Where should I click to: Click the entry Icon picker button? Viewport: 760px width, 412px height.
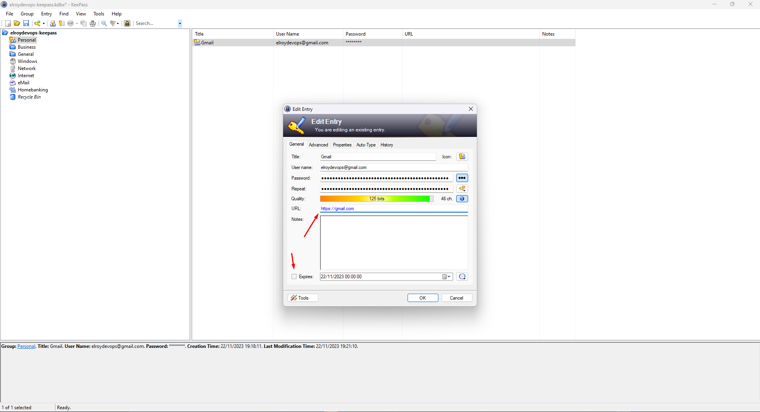pyautogui.click(x=462, y=157)
